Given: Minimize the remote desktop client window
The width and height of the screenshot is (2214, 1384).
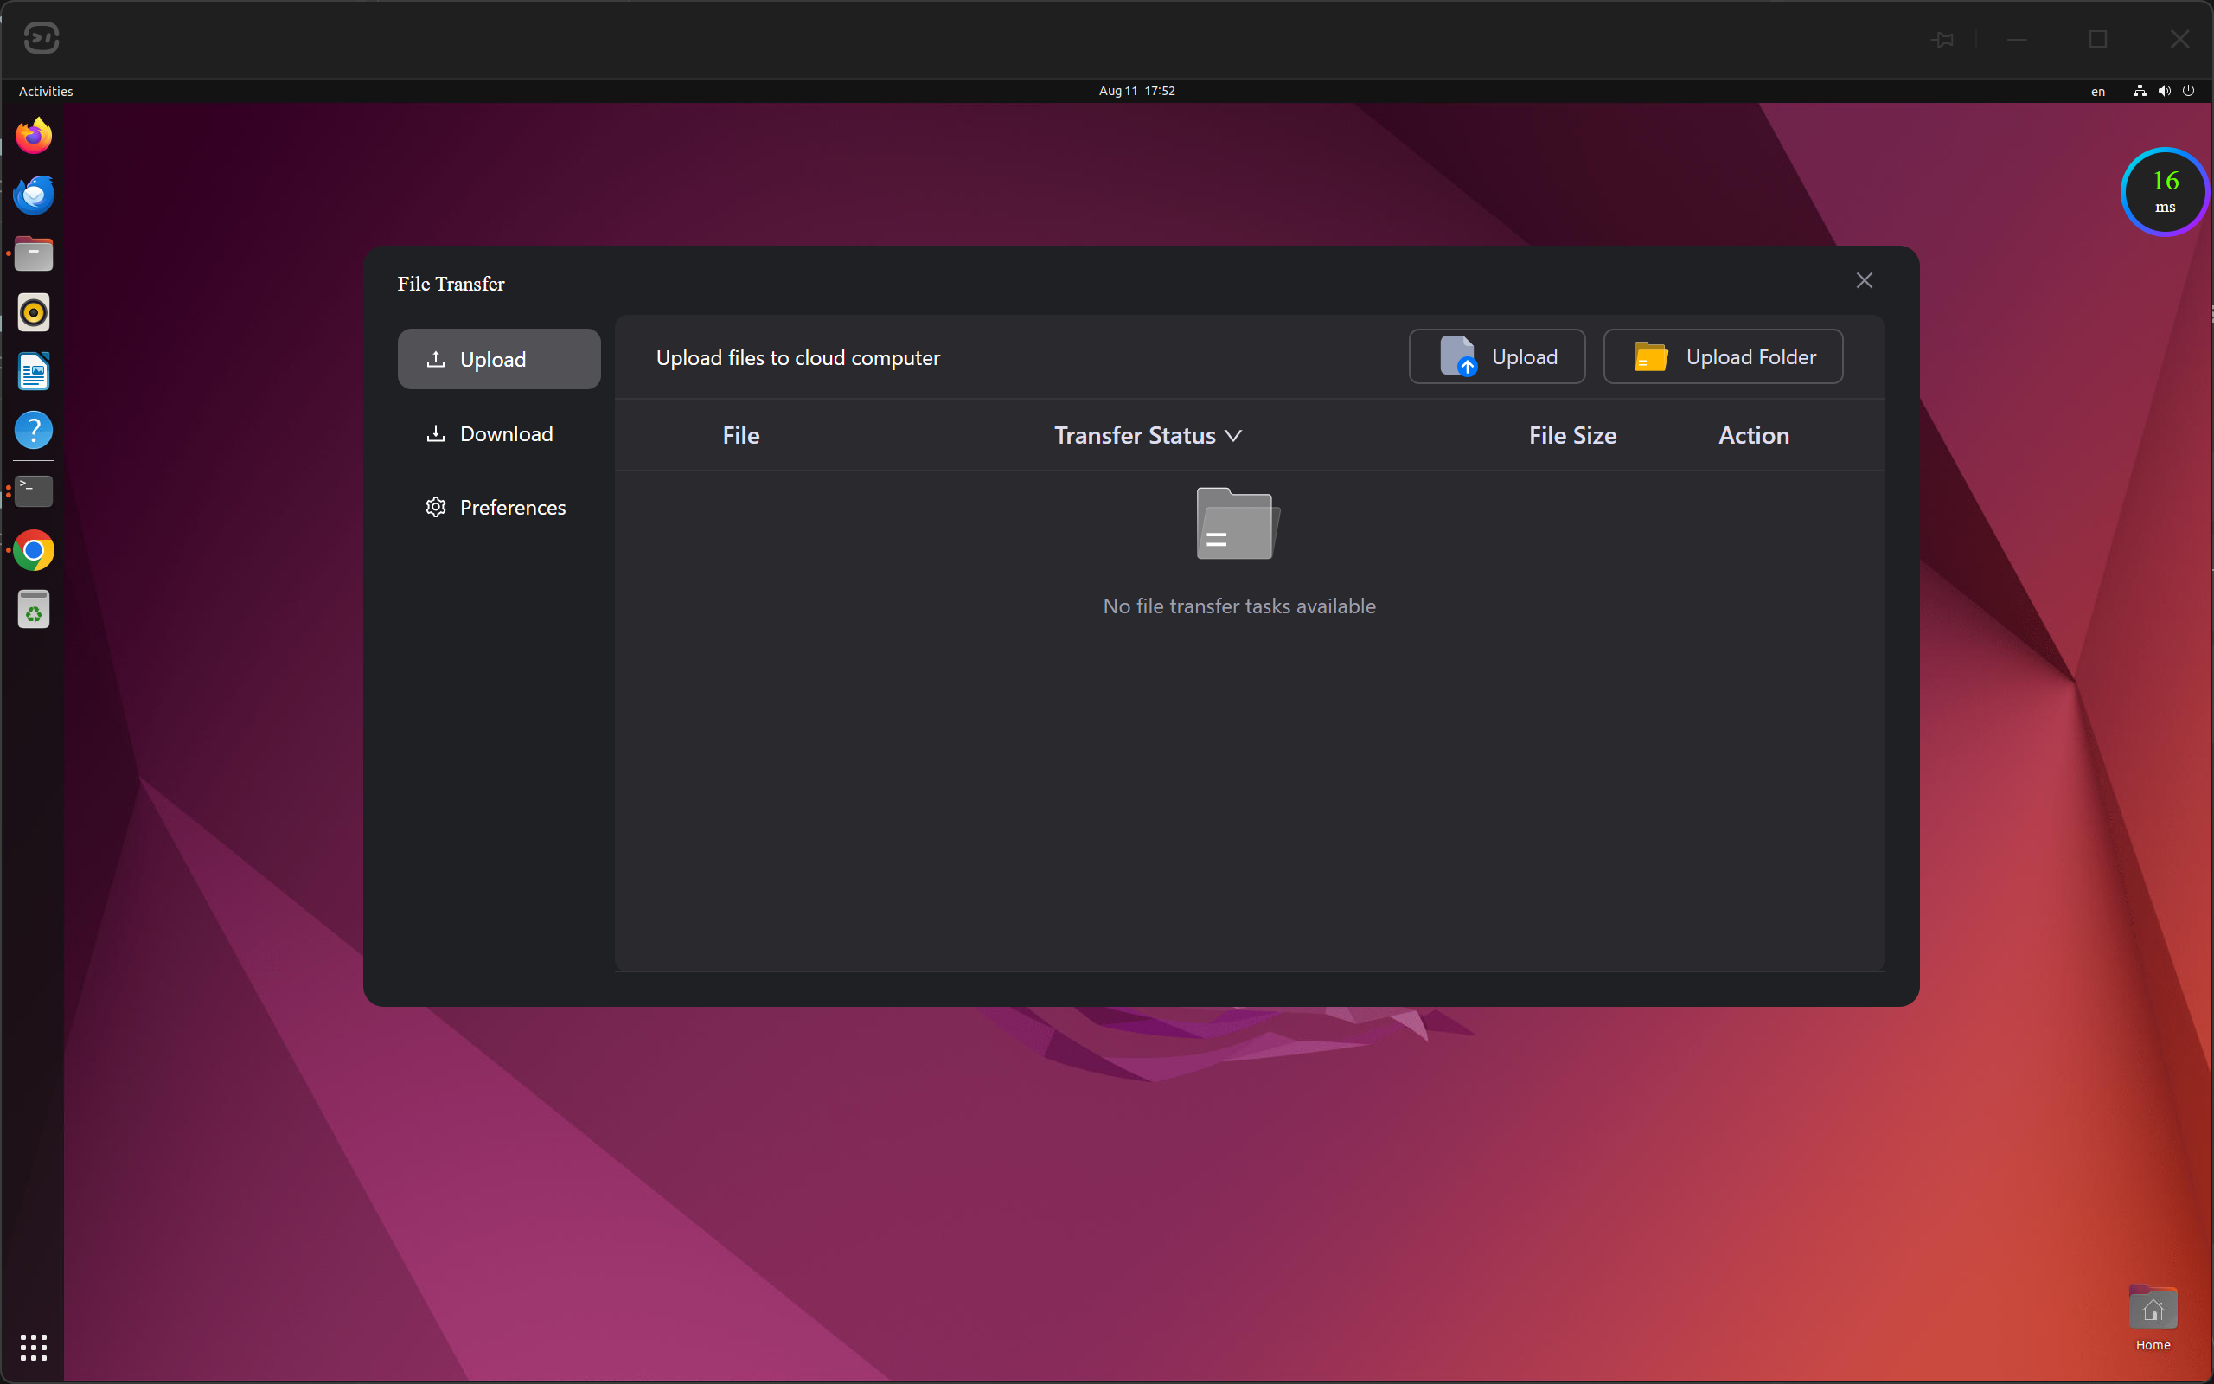Looking at the screenshot, I should (2018, 40).
